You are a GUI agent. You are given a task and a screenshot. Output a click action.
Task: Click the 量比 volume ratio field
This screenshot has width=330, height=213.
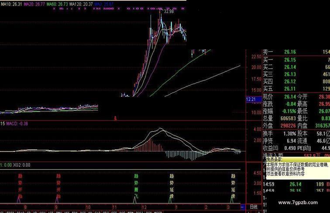(x=313, y=119)
